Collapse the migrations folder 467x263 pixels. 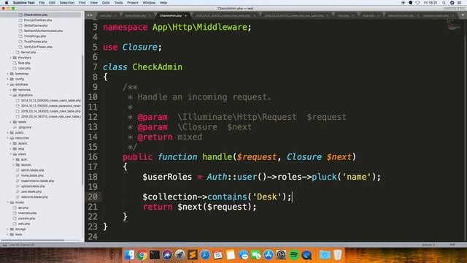pos(11,95)
